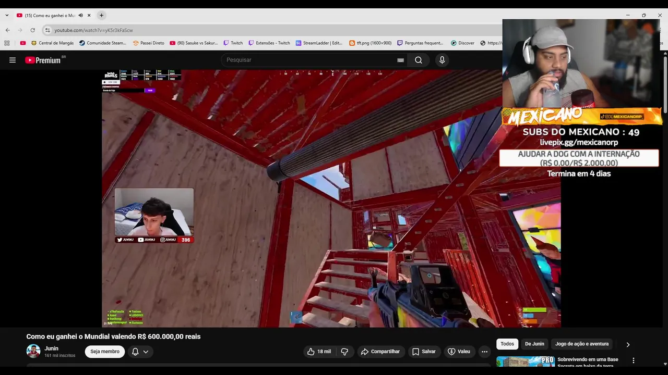Viewport: 668px width, 375px height.
Task: Dislike the video with thumbs down
Action: (x=344, y=352)
